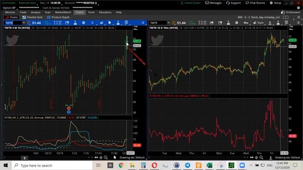Image resolution: width=303 pixels, height=170 pixels.
Task: Open left chart Drawing set: Default menu
Action: pos(132,157)
